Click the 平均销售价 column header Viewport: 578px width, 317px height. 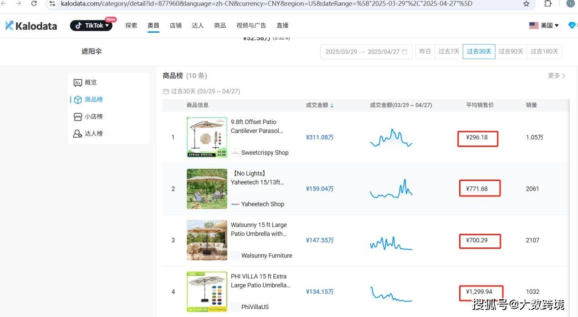pyautogui.click(x=480, y=105)
